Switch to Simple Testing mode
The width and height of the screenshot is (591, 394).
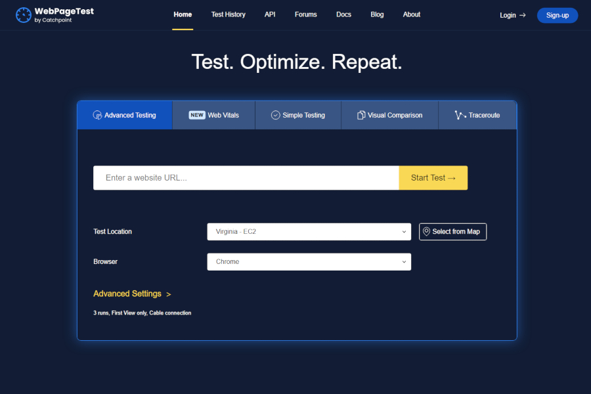[x=297, y=114]
